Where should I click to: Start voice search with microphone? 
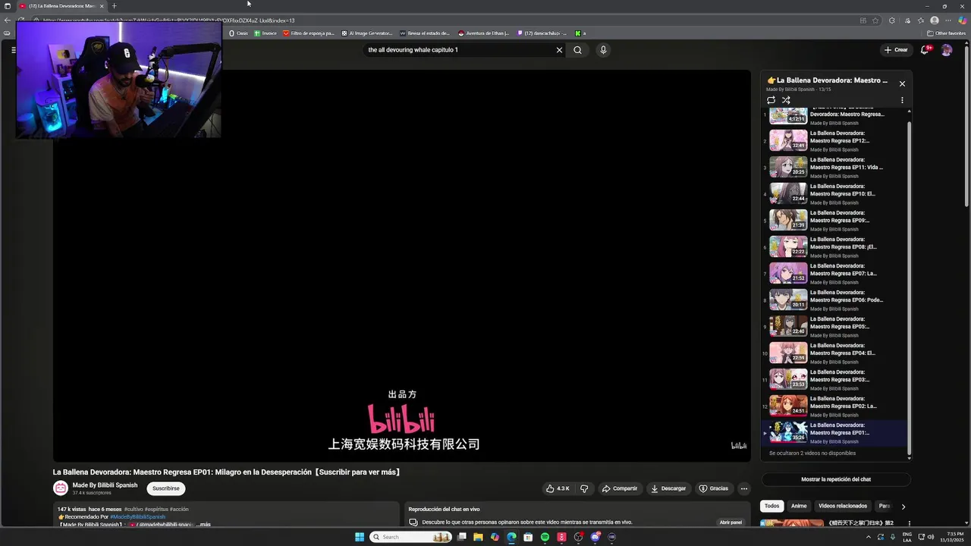coord(603,50)
